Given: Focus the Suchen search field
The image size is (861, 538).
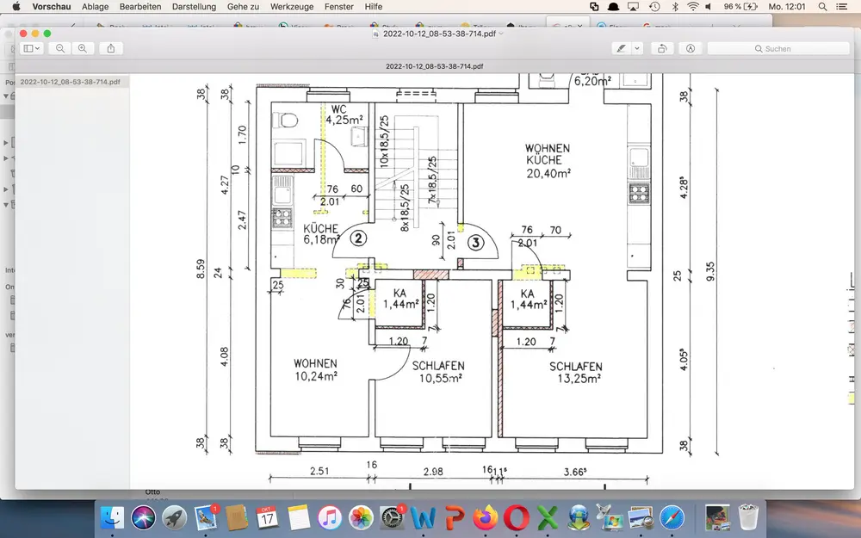Looking at the screenshot, I should (x=778, y=48).
